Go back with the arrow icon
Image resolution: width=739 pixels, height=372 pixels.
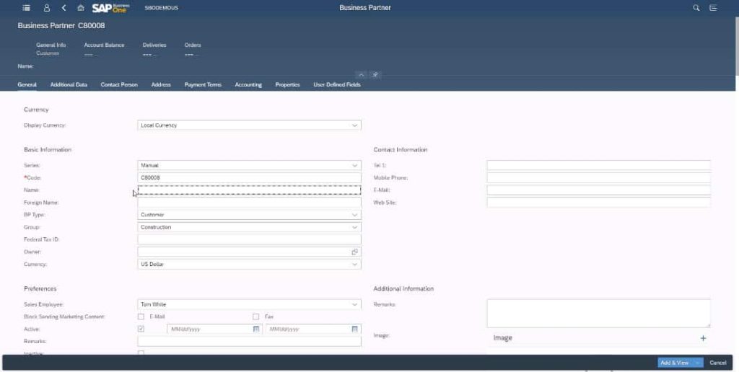[x=64, y=7]
